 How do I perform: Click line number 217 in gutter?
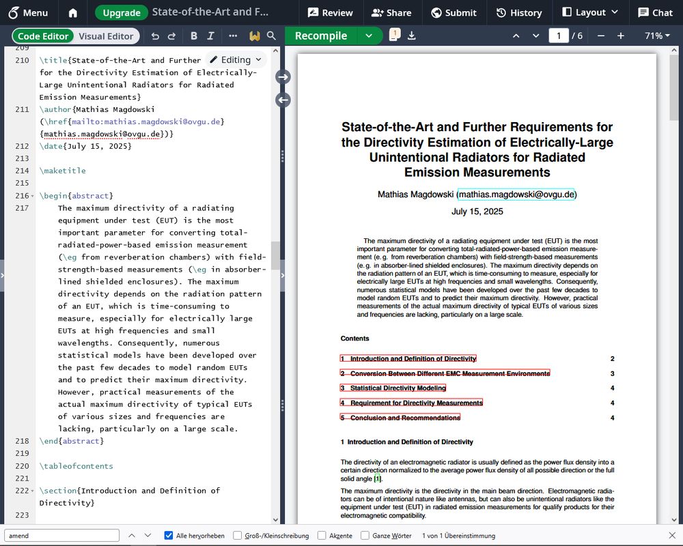pyautogui.click(x=22, y=208)
